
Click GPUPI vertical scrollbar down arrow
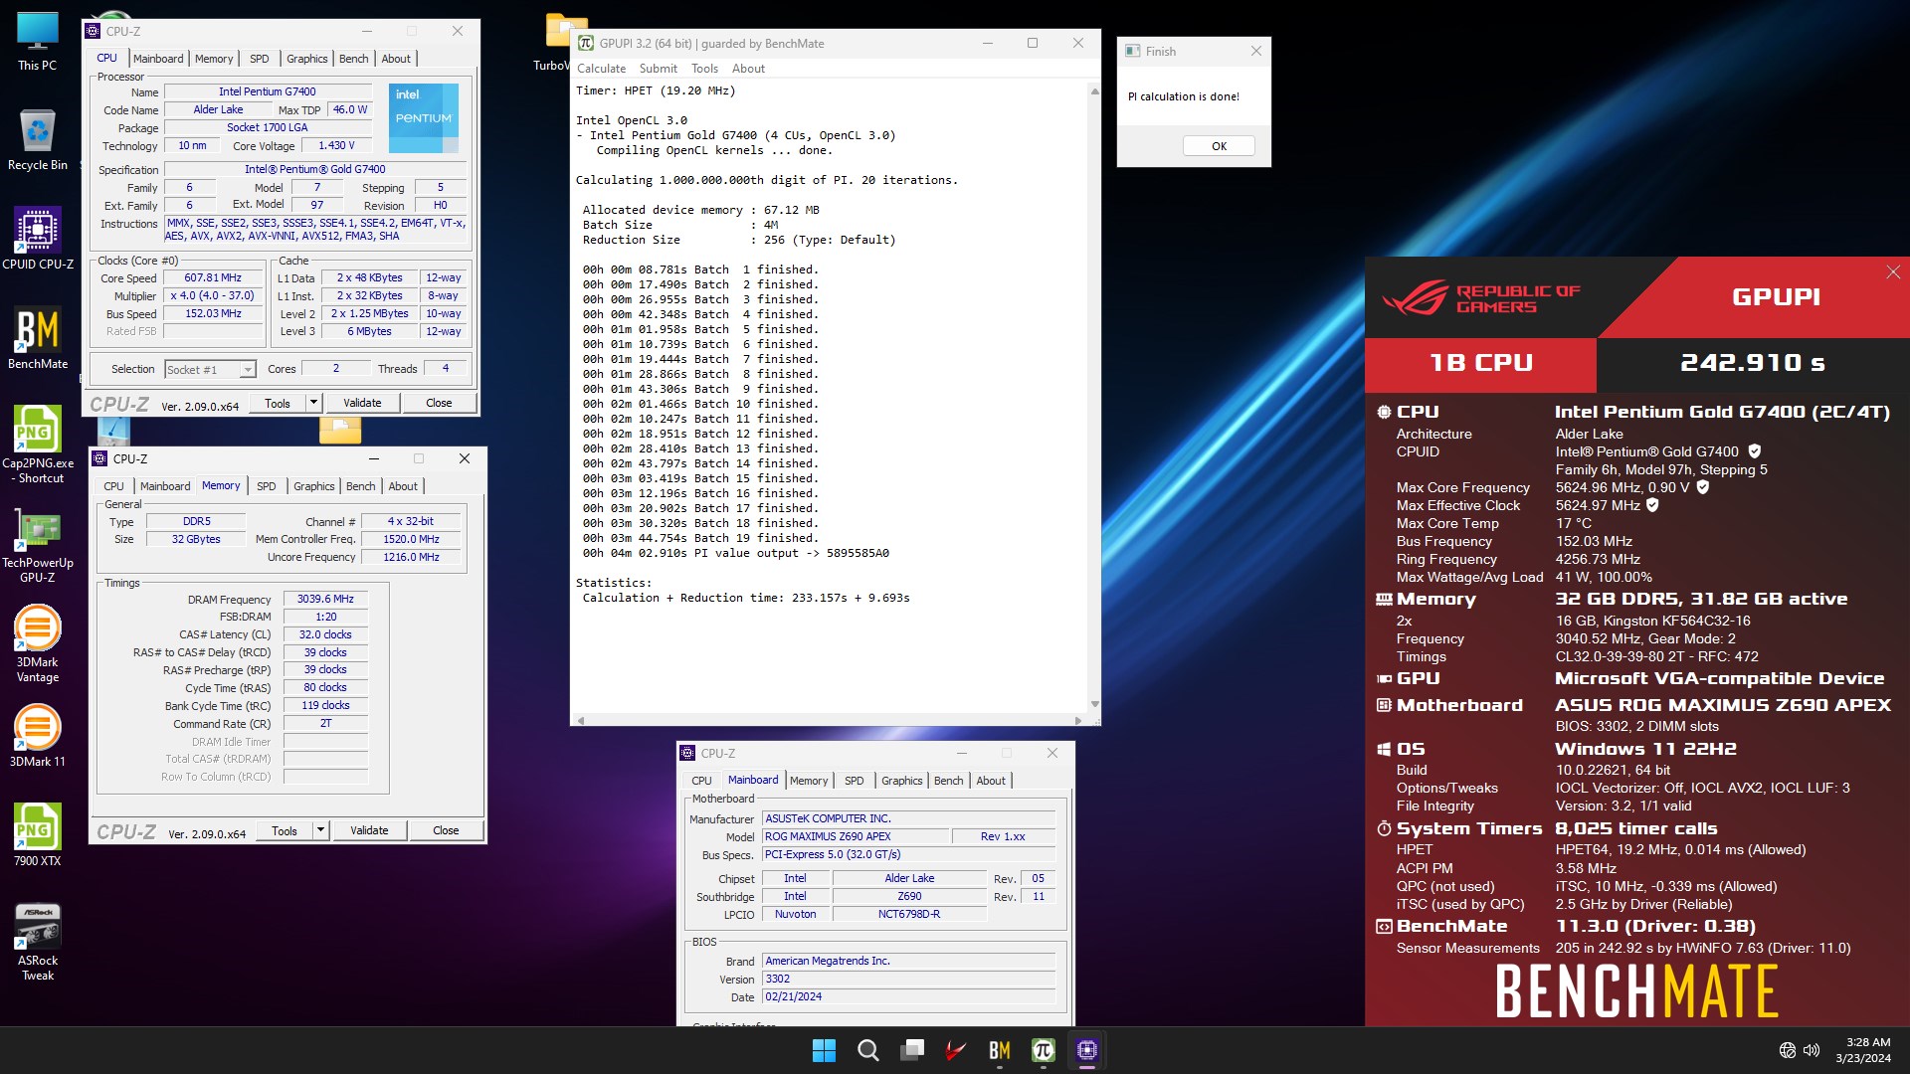[1094, 704]
